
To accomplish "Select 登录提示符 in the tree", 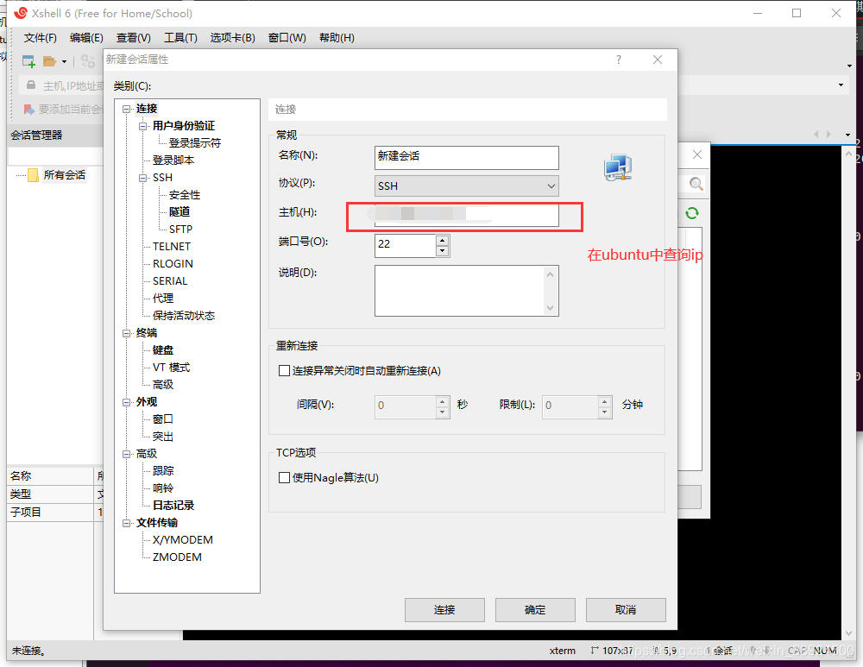I will pos(194,143).
